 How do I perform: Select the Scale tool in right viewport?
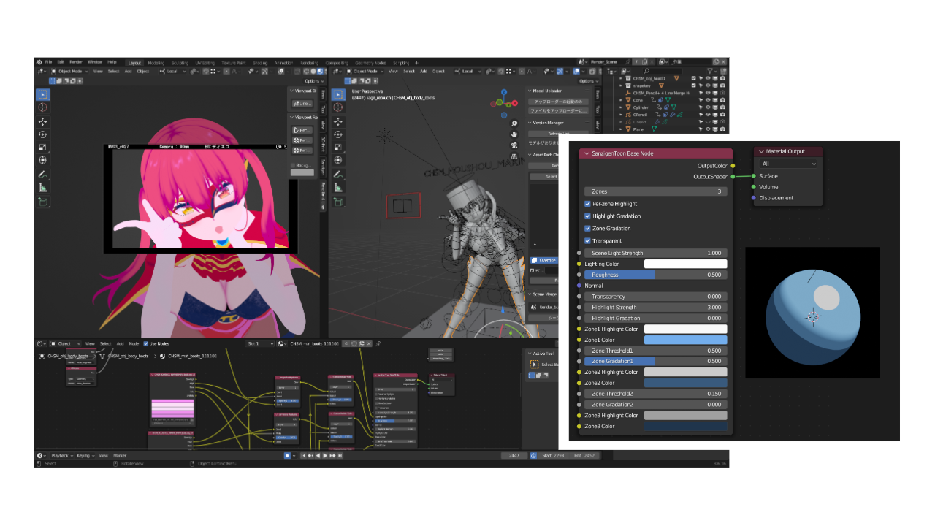click(337, 147)
